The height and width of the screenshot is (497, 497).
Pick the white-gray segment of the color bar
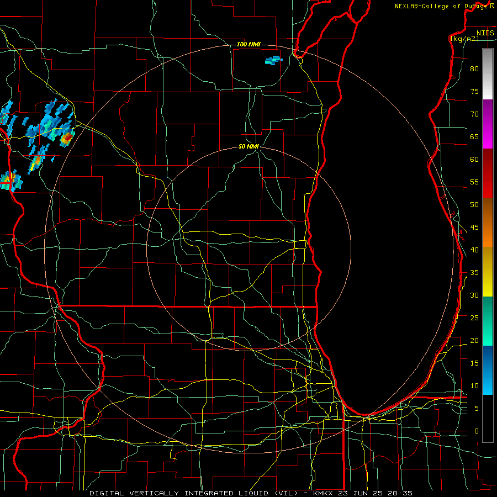(x=488, y=74)
